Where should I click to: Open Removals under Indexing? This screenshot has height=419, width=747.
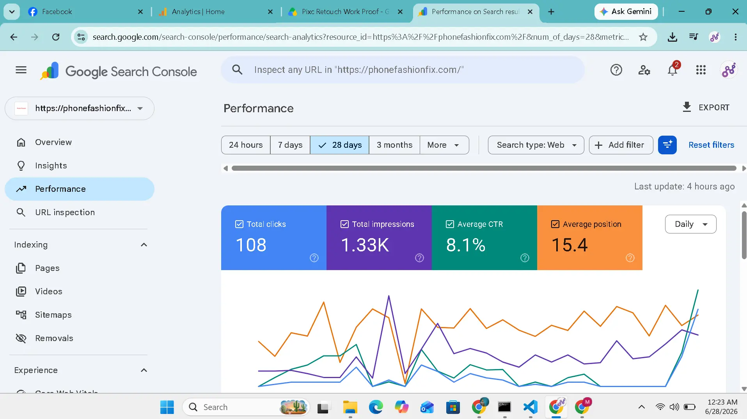[x=80, y=338]
